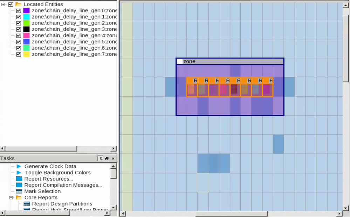Click Tasks panel horizontal scroll left arrow
350x217 pixels.
point(3,213)
